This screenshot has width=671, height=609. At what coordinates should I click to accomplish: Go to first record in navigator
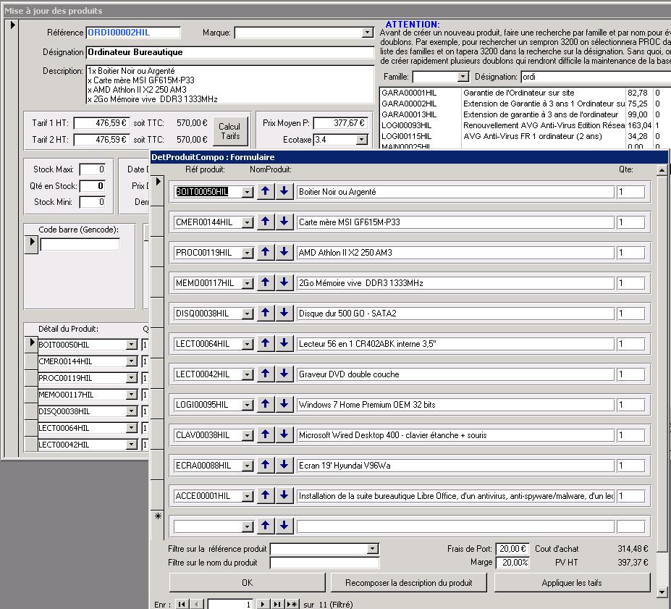click(x=182, y=604)
